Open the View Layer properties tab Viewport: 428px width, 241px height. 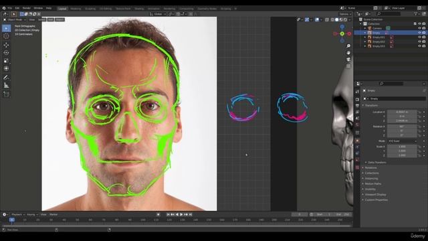[x=357, y=112]
